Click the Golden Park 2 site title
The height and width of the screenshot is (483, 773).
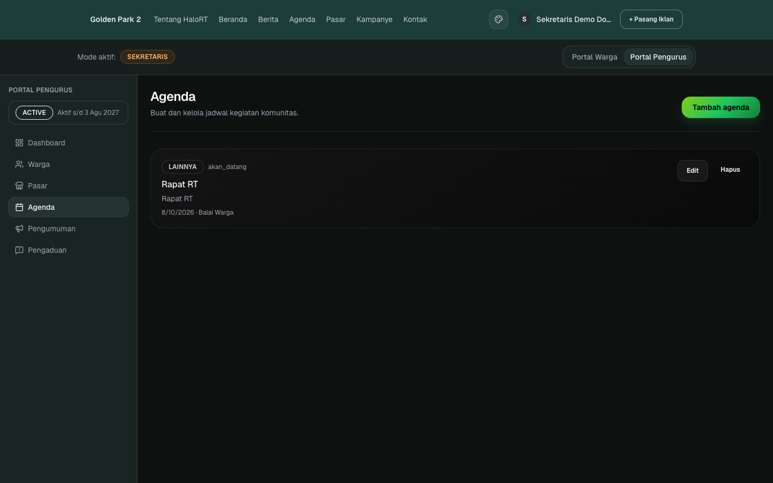click(x=115, y=19)
